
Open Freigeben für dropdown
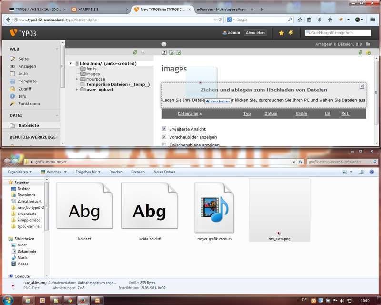[88, 172]
